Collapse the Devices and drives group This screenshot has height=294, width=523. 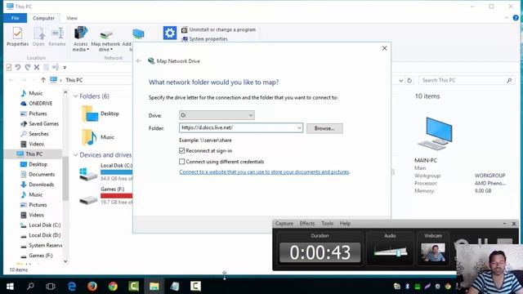(76, 155)
